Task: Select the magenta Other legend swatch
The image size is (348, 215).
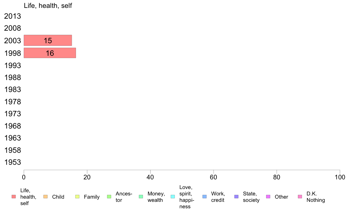Action: (x=268, y=197)
